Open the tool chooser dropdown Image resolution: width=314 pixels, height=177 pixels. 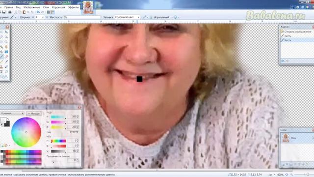pos(13,17)
